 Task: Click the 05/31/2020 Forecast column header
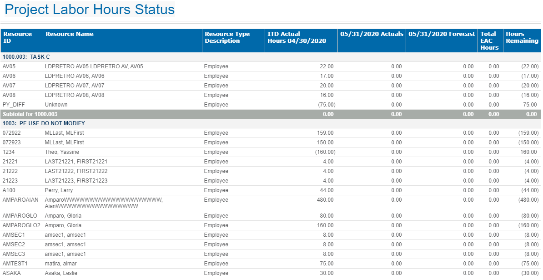tap(441, 34)
